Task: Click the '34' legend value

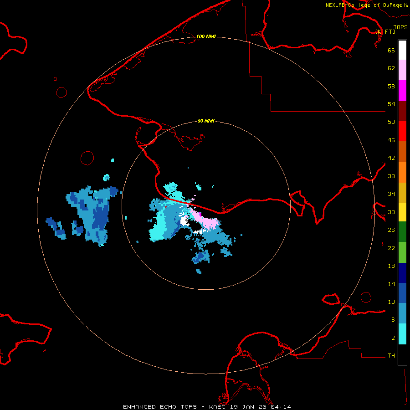Action: 391,194
